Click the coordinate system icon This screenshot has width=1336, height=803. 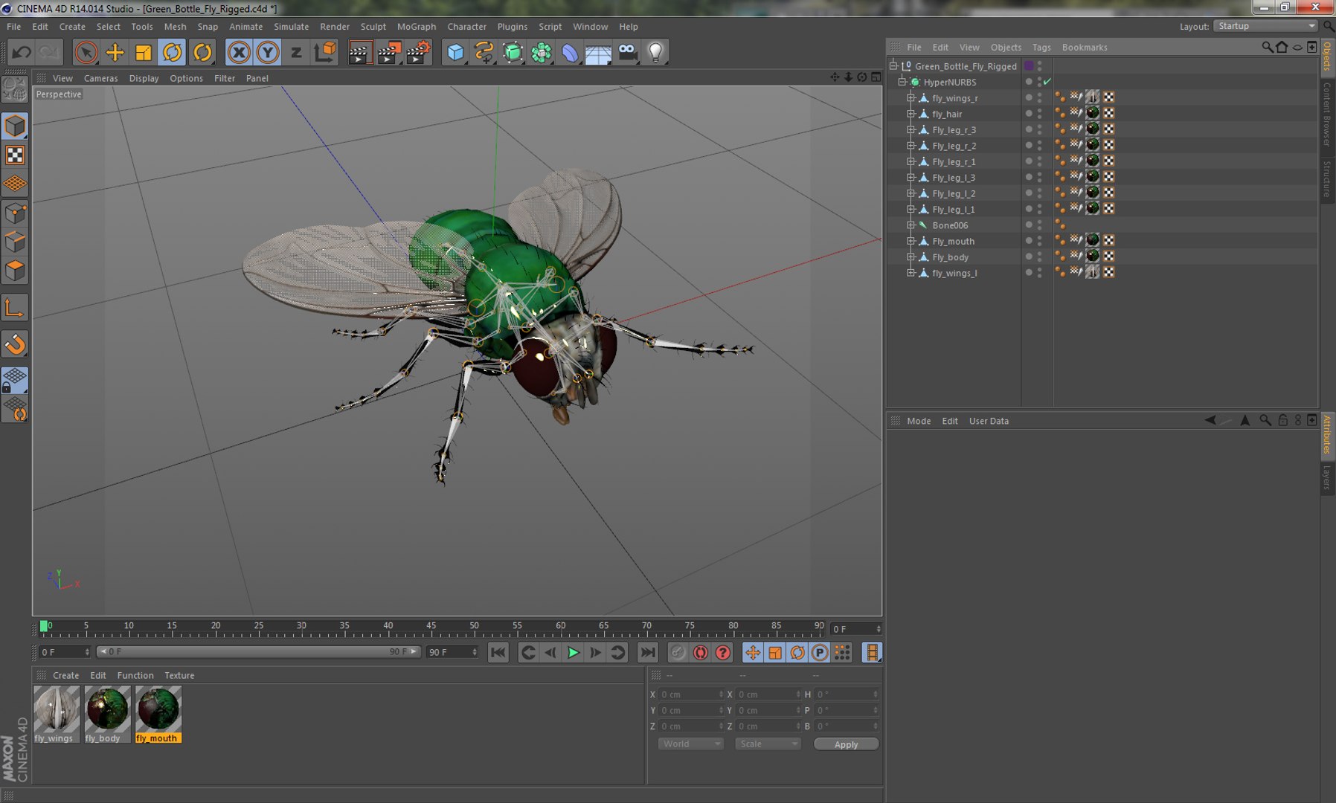[325, 52]
